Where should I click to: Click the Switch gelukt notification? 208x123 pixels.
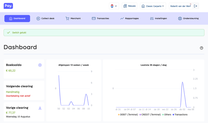point(104,33)
